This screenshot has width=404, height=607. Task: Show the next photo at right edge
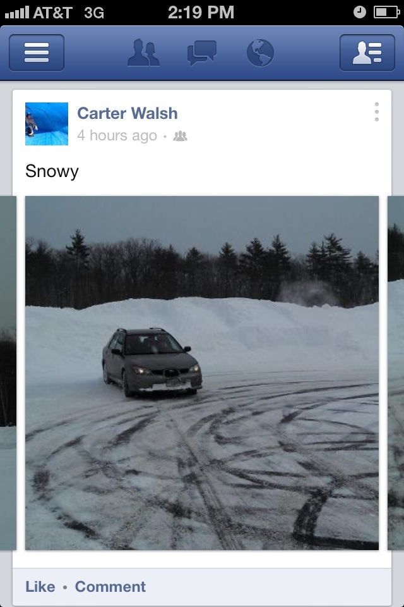[396, 373]
